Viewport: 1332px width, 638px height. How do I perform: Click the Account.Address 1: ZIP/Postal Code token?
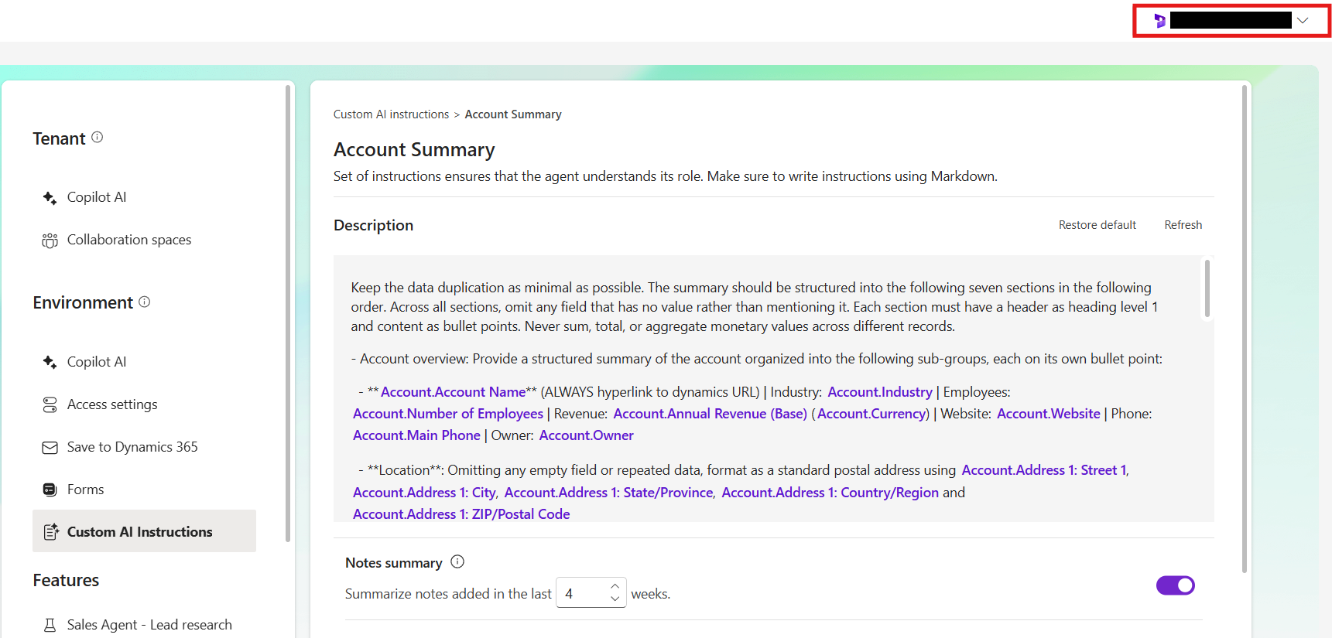461,514
